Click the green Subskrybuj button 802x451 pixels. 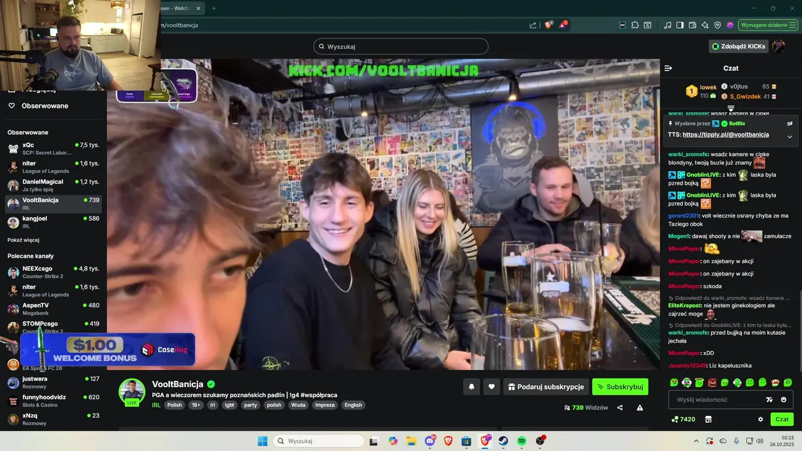[x=620, y=386]
